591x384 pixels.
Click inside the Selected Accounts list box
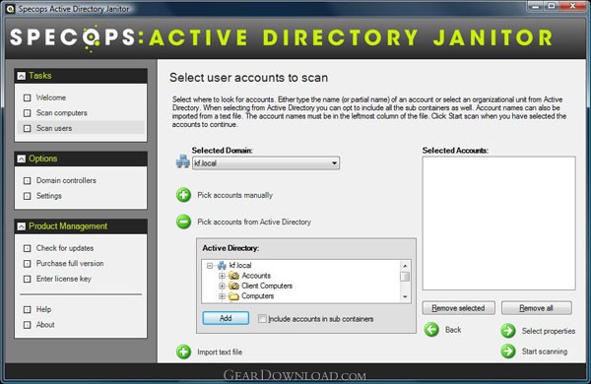click(x=498, y=224)
